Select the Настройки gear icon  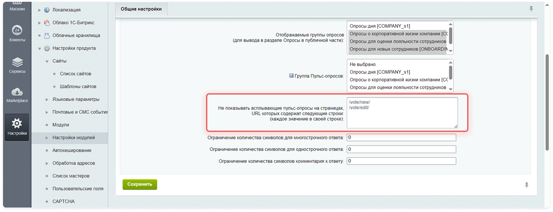pyautogui.click(x=17, y=123)
